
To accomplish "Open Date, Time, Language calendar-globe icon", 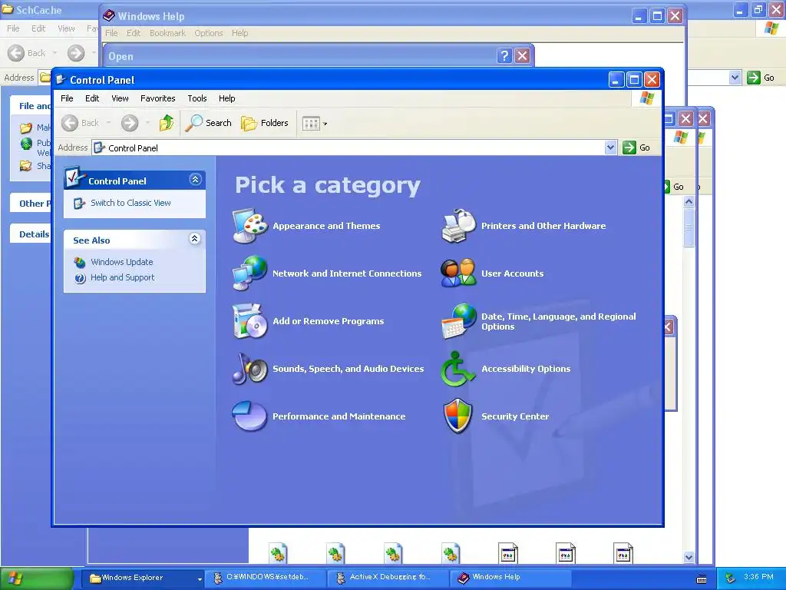I will coord(458,321).
